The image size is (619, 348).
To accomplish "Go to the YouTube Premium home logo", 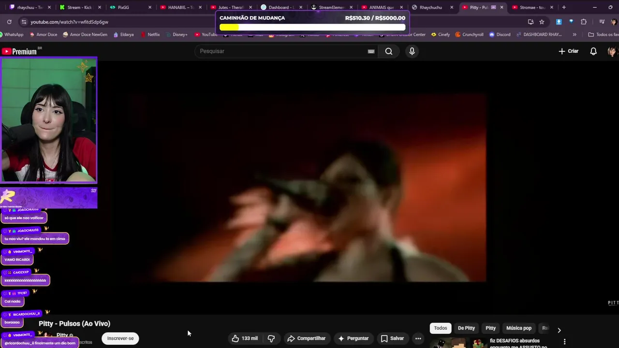I will pos(20,51).
